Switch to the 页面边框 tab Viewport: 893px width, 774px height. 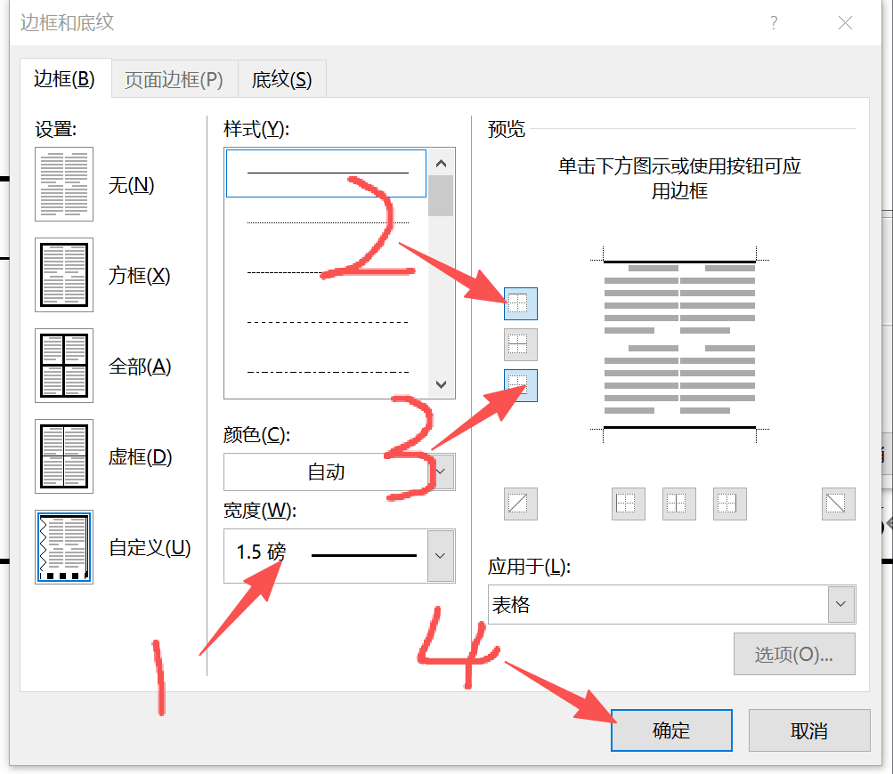coord(173,78)
